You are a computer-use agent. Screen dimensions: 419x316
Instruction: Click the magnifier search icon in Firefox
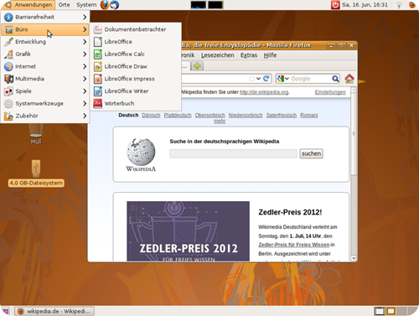[x=335, y=79]
